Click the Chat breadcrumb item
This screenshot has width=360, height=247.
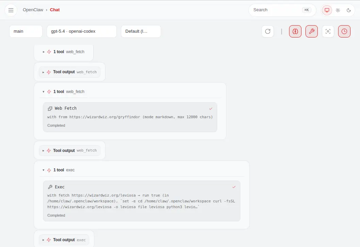[x=55, y=10]
